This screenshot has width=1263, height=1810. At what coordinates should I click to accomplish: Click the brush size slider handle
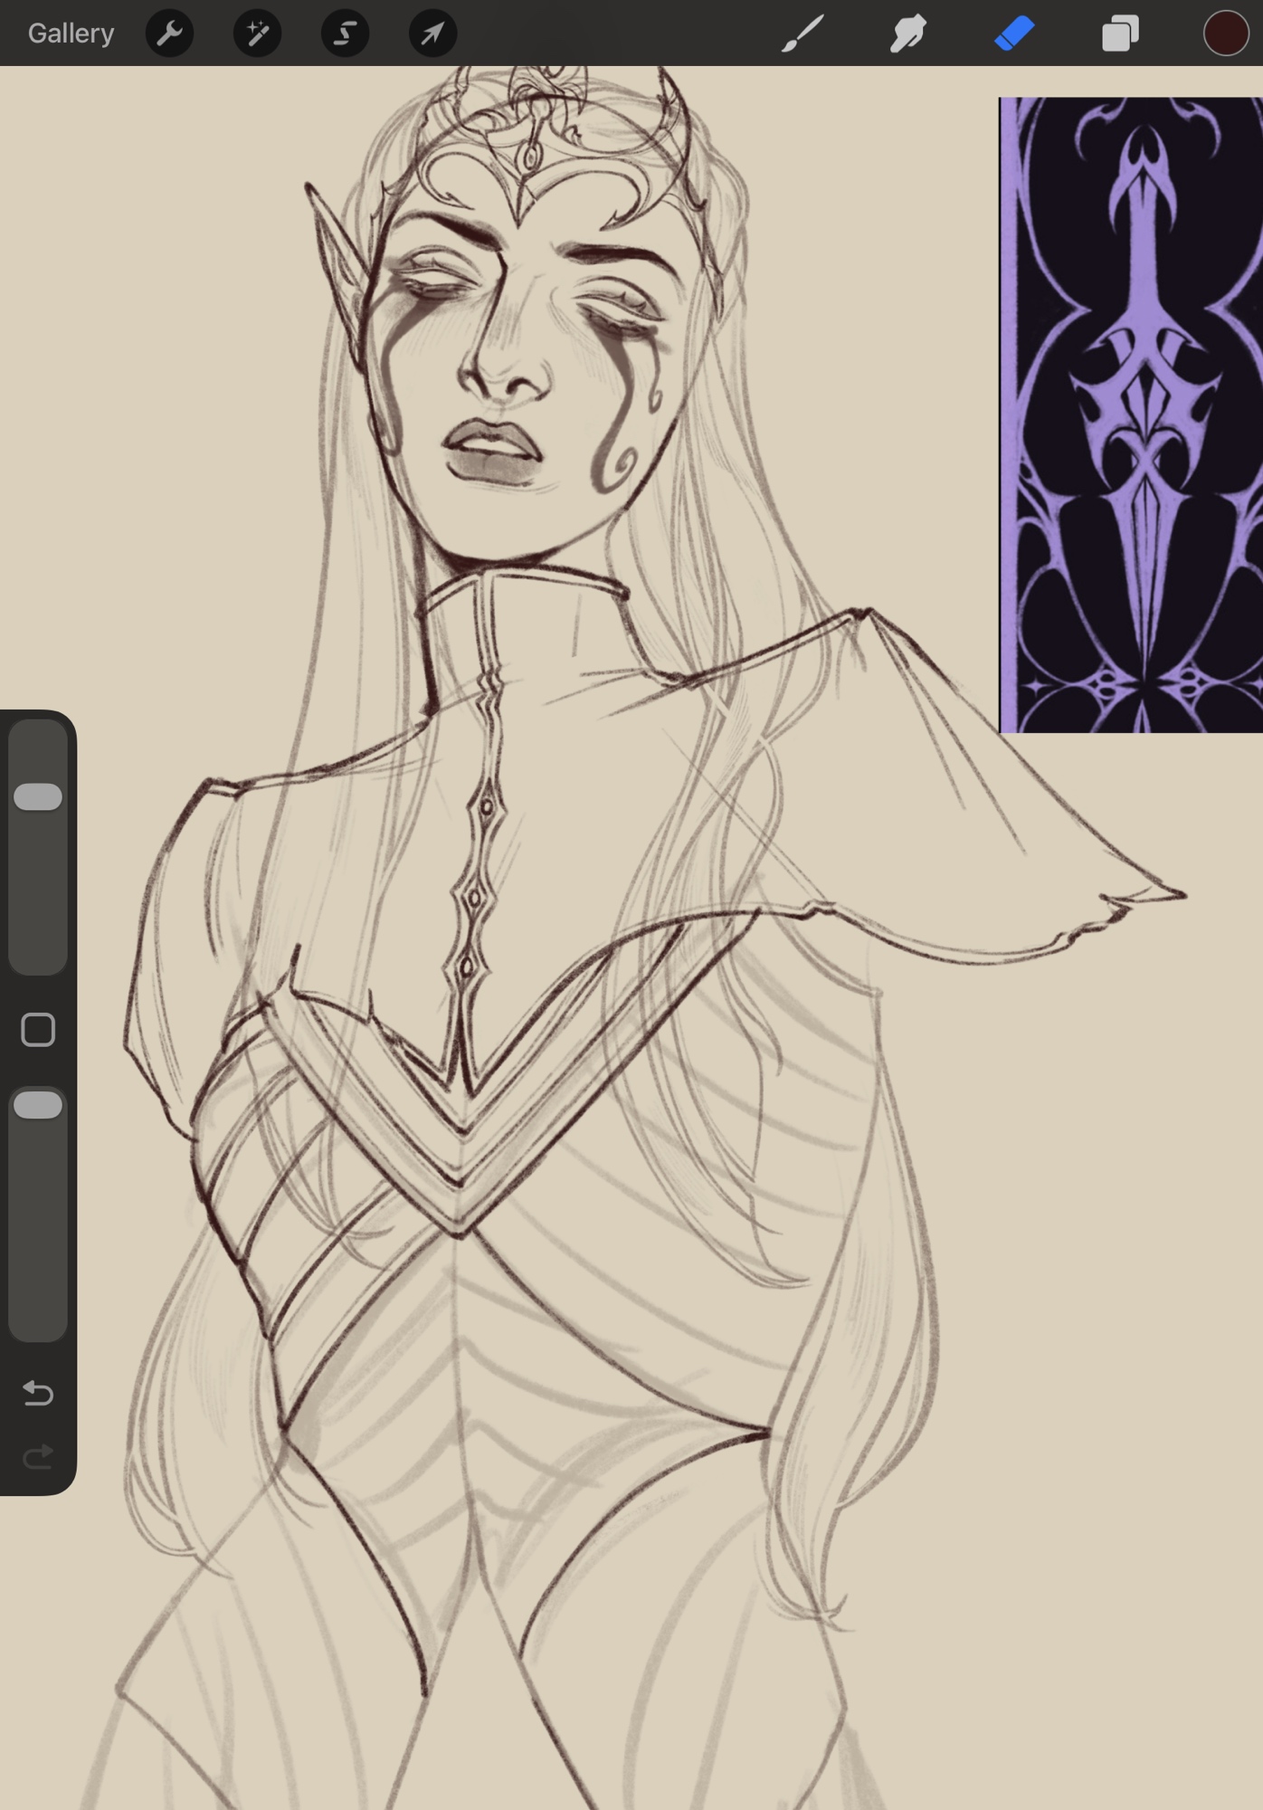click(x=38, y=796)
